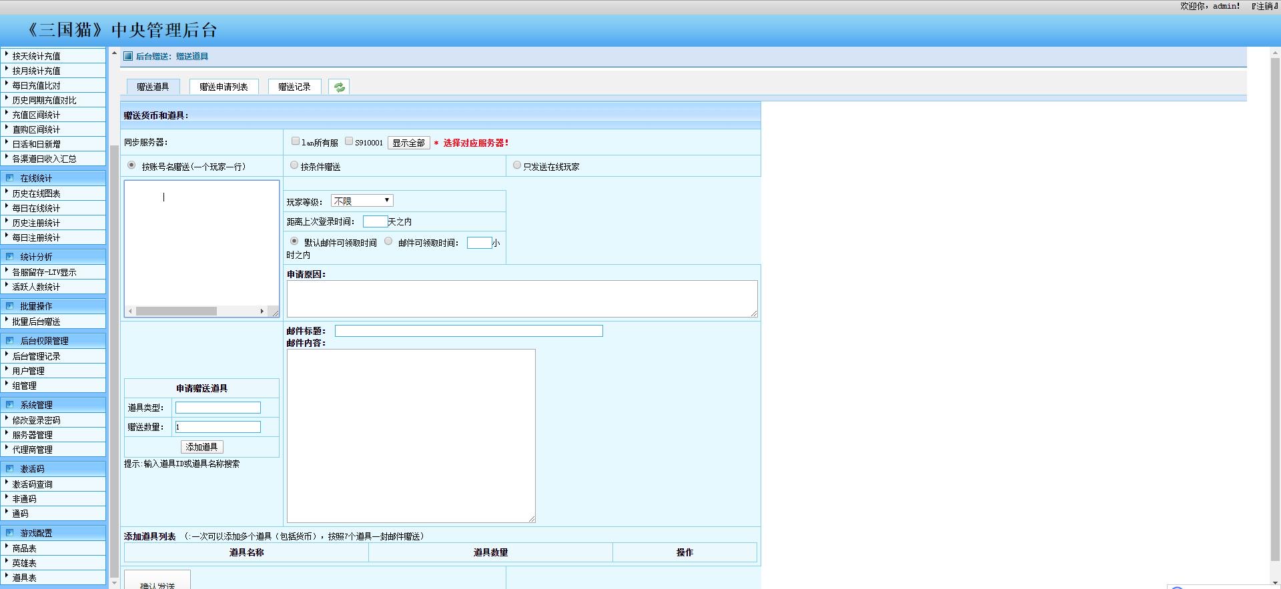
Task: Open the 赠送记录 tab
Action: point(294,87)
